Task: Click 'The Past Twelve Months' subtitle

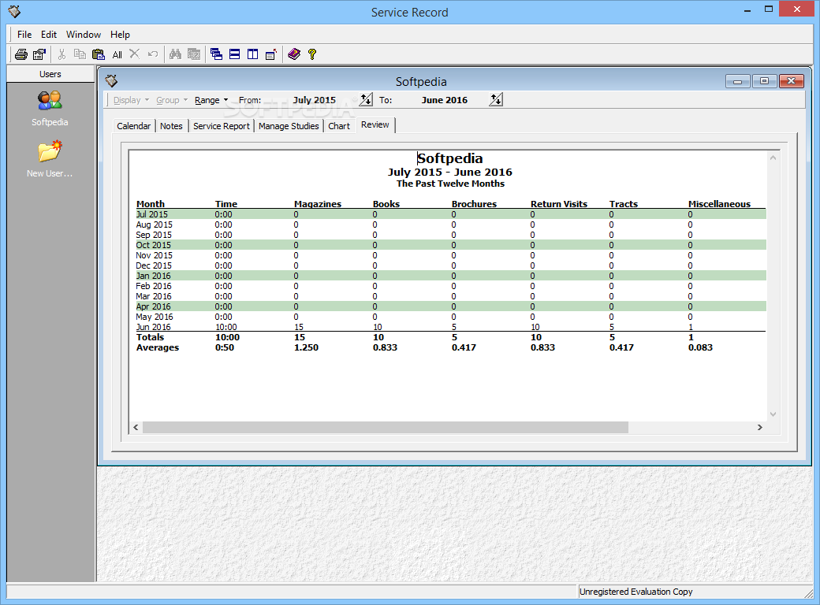Action: point(450,184)
